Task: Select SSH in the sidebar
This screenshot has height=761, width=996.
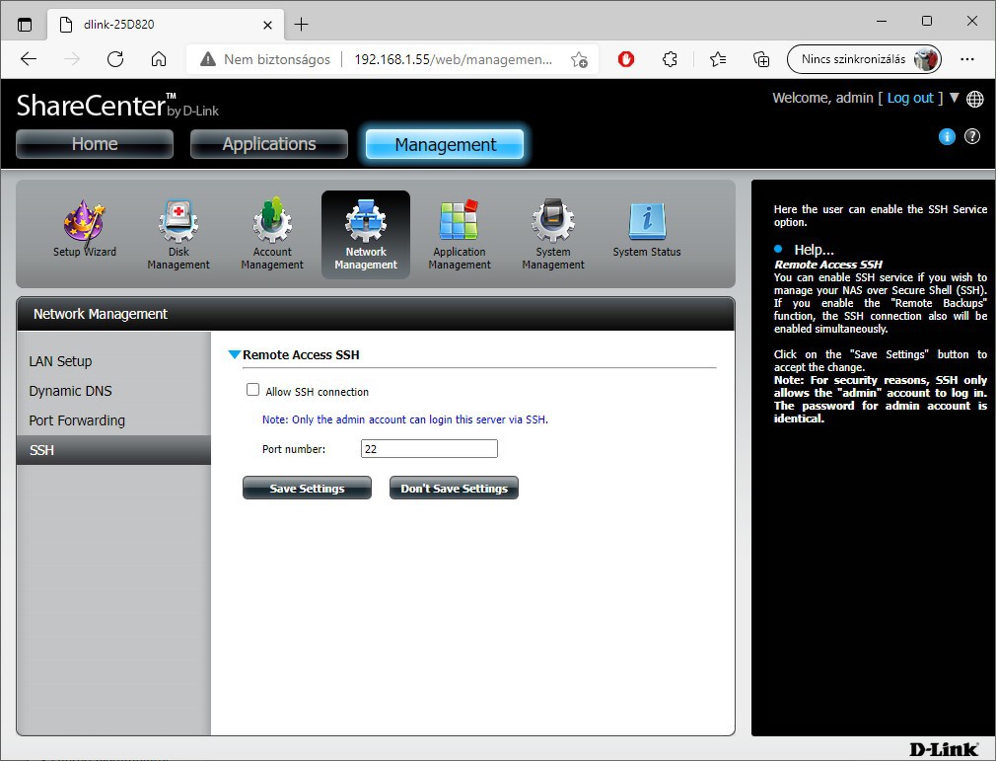Action: [x=113, y=450]
